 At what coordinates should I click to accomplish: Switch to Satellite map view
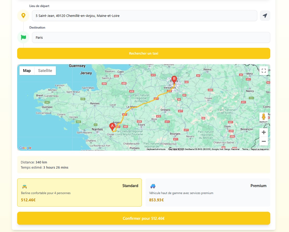coord(45,71)
